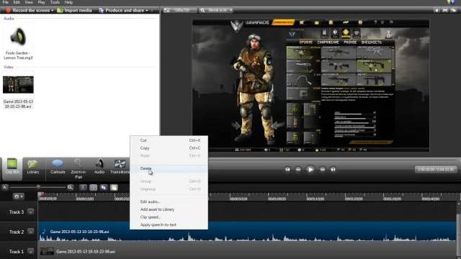The image size is (461, 259).
Task: Play the video preview
Action: click(x=310, y=170)
